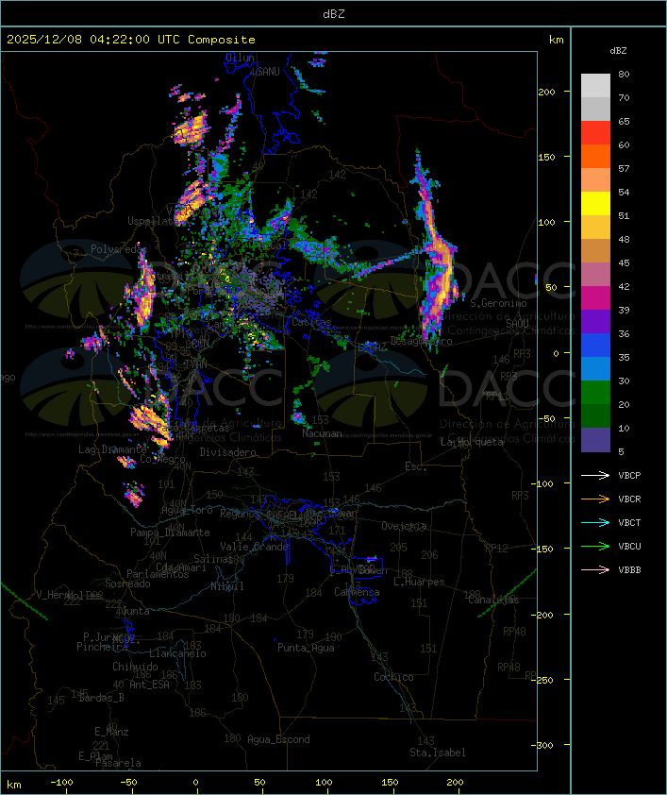
Task: Click the '-250' vertical axis tick label
Action: point(544,680)
